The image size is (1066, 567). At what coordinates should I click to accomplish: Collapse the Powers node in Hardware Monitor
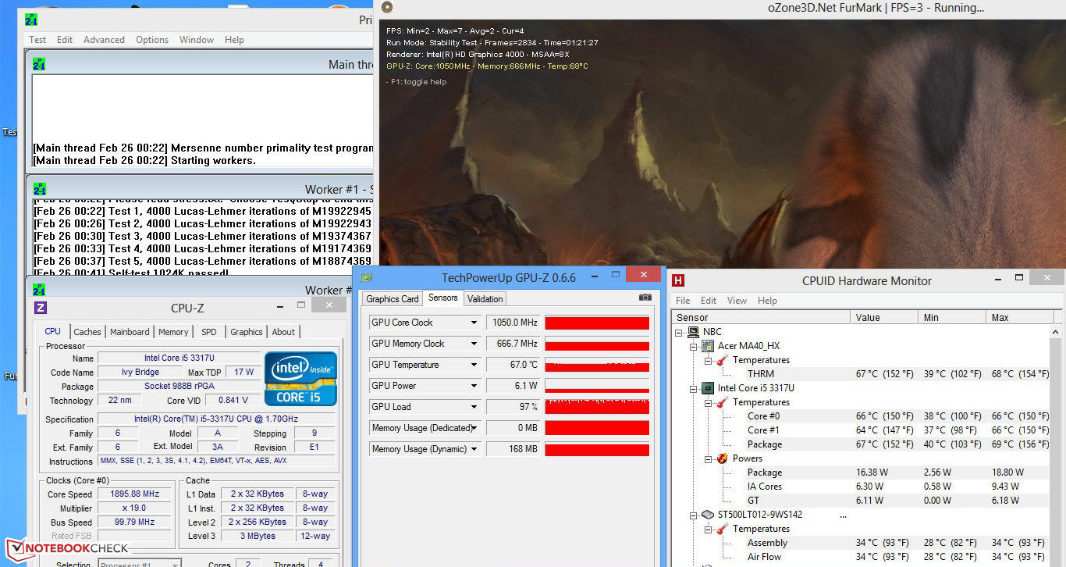coord(708,458)
